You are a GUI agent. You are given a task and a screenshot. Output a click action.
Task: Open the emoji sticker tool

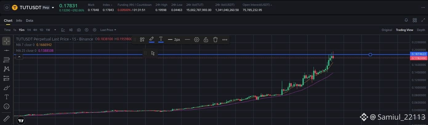click(x=6, y=106)
